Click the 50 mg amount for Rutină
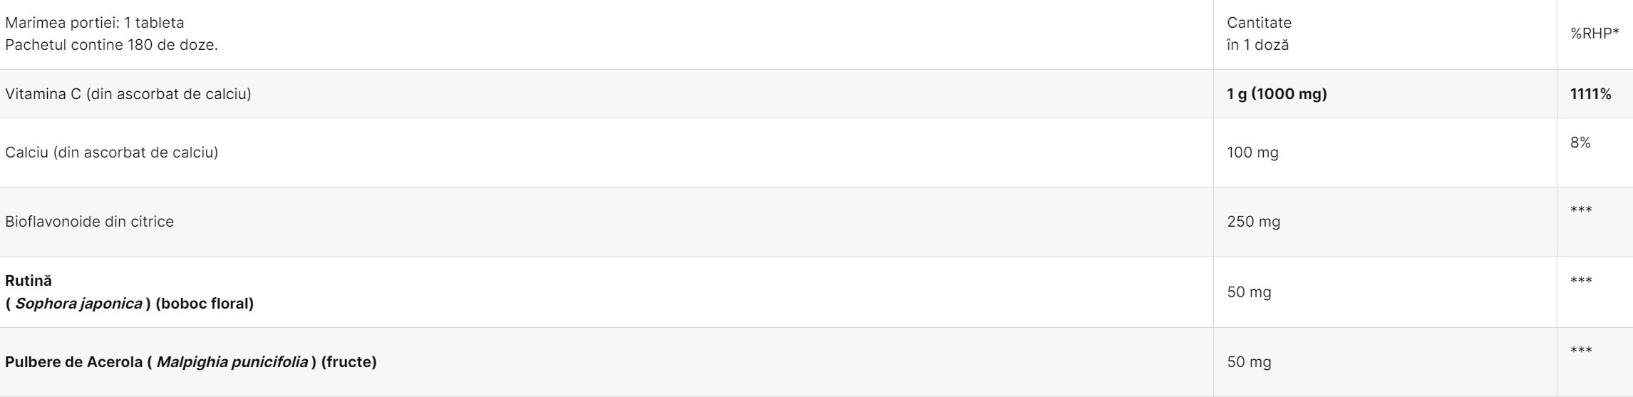Screen dimensions: 1633x397 (1250, 292)
